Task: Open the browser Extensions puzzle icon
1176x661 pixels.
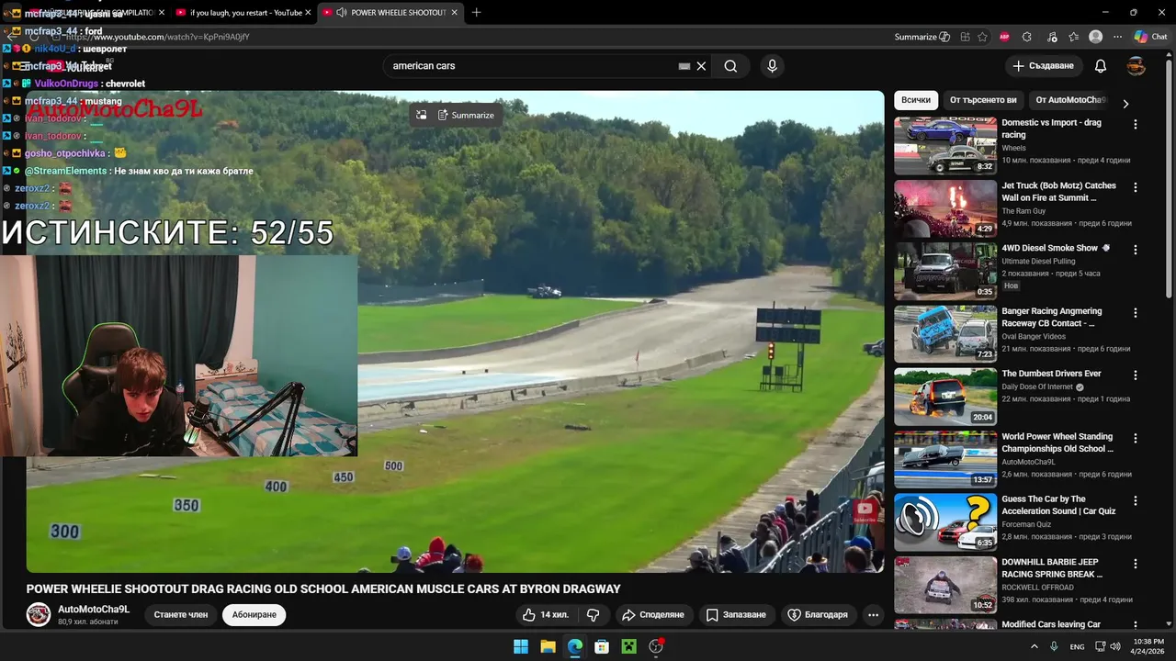Action: pyautogui.click(x=1027, y=37)
